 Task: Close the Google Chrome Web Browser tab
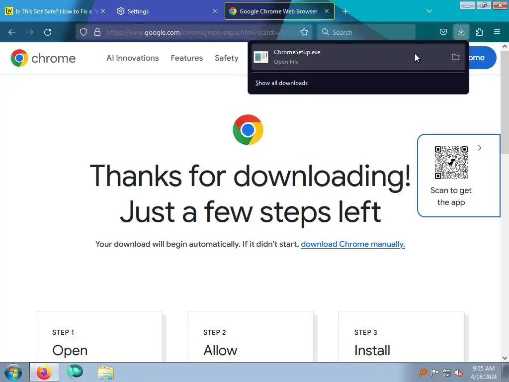pos(327,11)
